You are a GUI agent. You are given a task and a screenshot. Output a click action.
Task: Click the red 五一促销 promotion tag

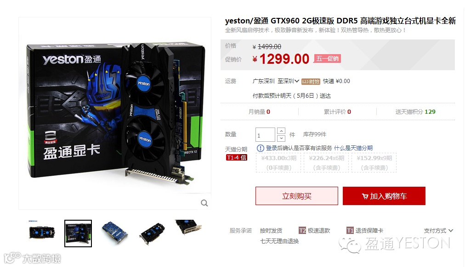(x=327, y=59)
